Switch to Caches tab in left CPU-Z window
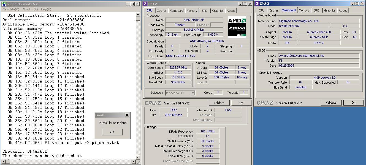366x165 pixels. point(162,11)
